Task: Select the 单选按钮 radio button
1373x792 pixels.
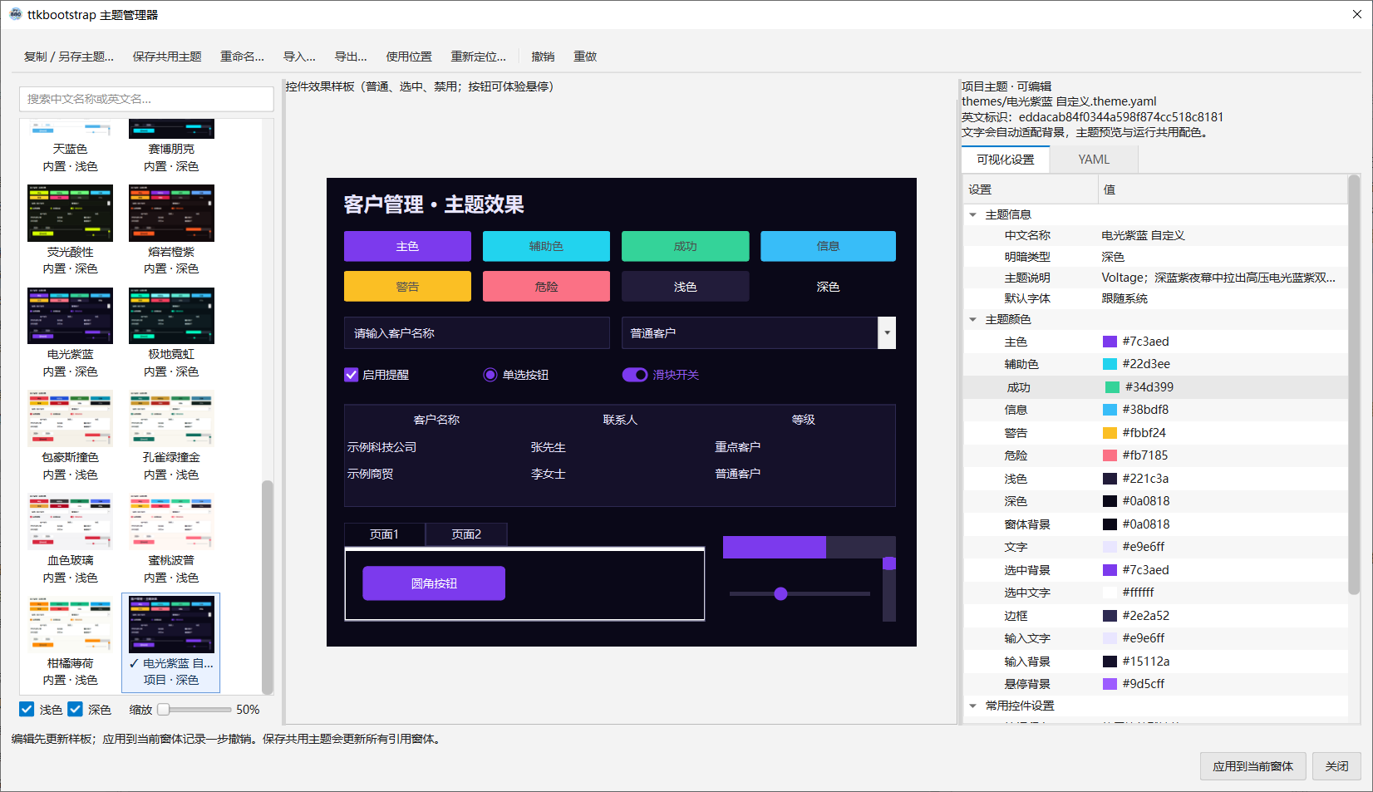Action: tap(490, 375)
